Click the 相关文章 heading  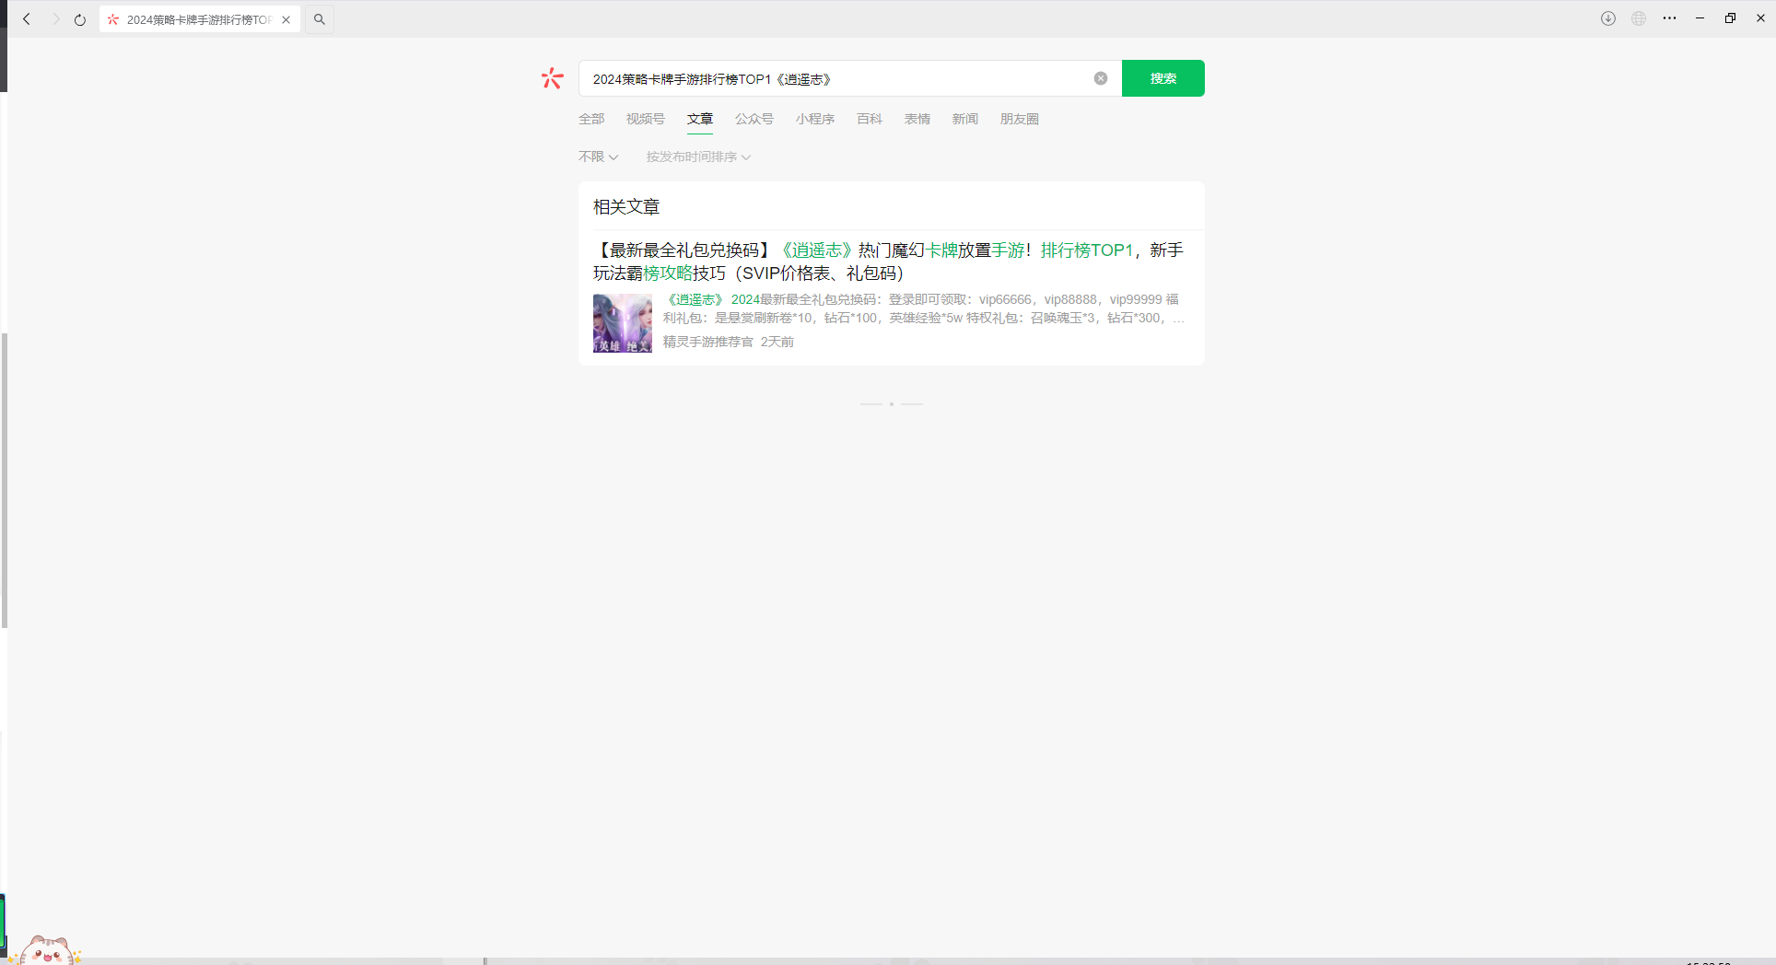[626, 207]
